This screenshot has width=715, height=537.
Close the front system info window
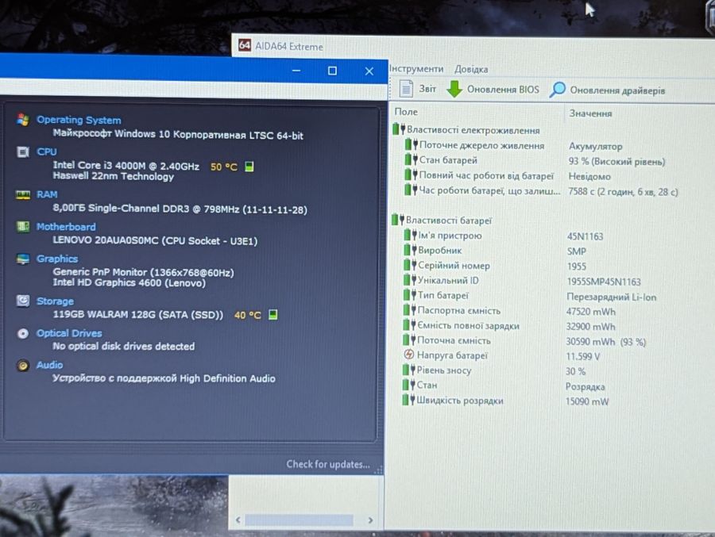click(x=369, y=71)
